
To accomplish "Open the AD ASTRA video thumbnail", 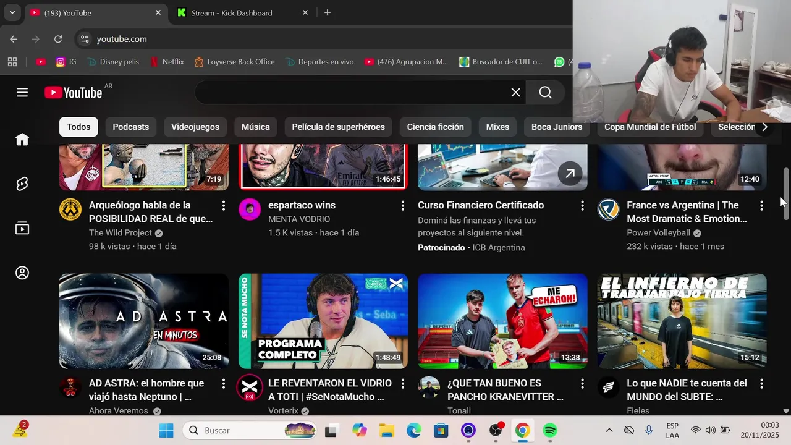I will (144, 321).
